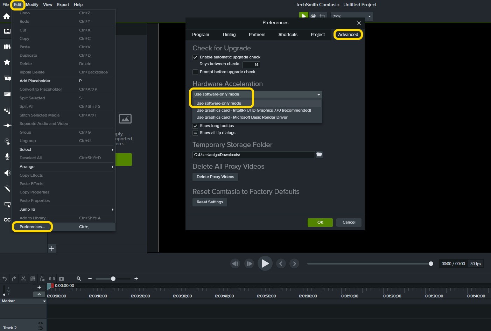Expand the Hardware Acceleration dropdown arrow
This screenshot has height=331, width=491.
click(x=318, y=94)
